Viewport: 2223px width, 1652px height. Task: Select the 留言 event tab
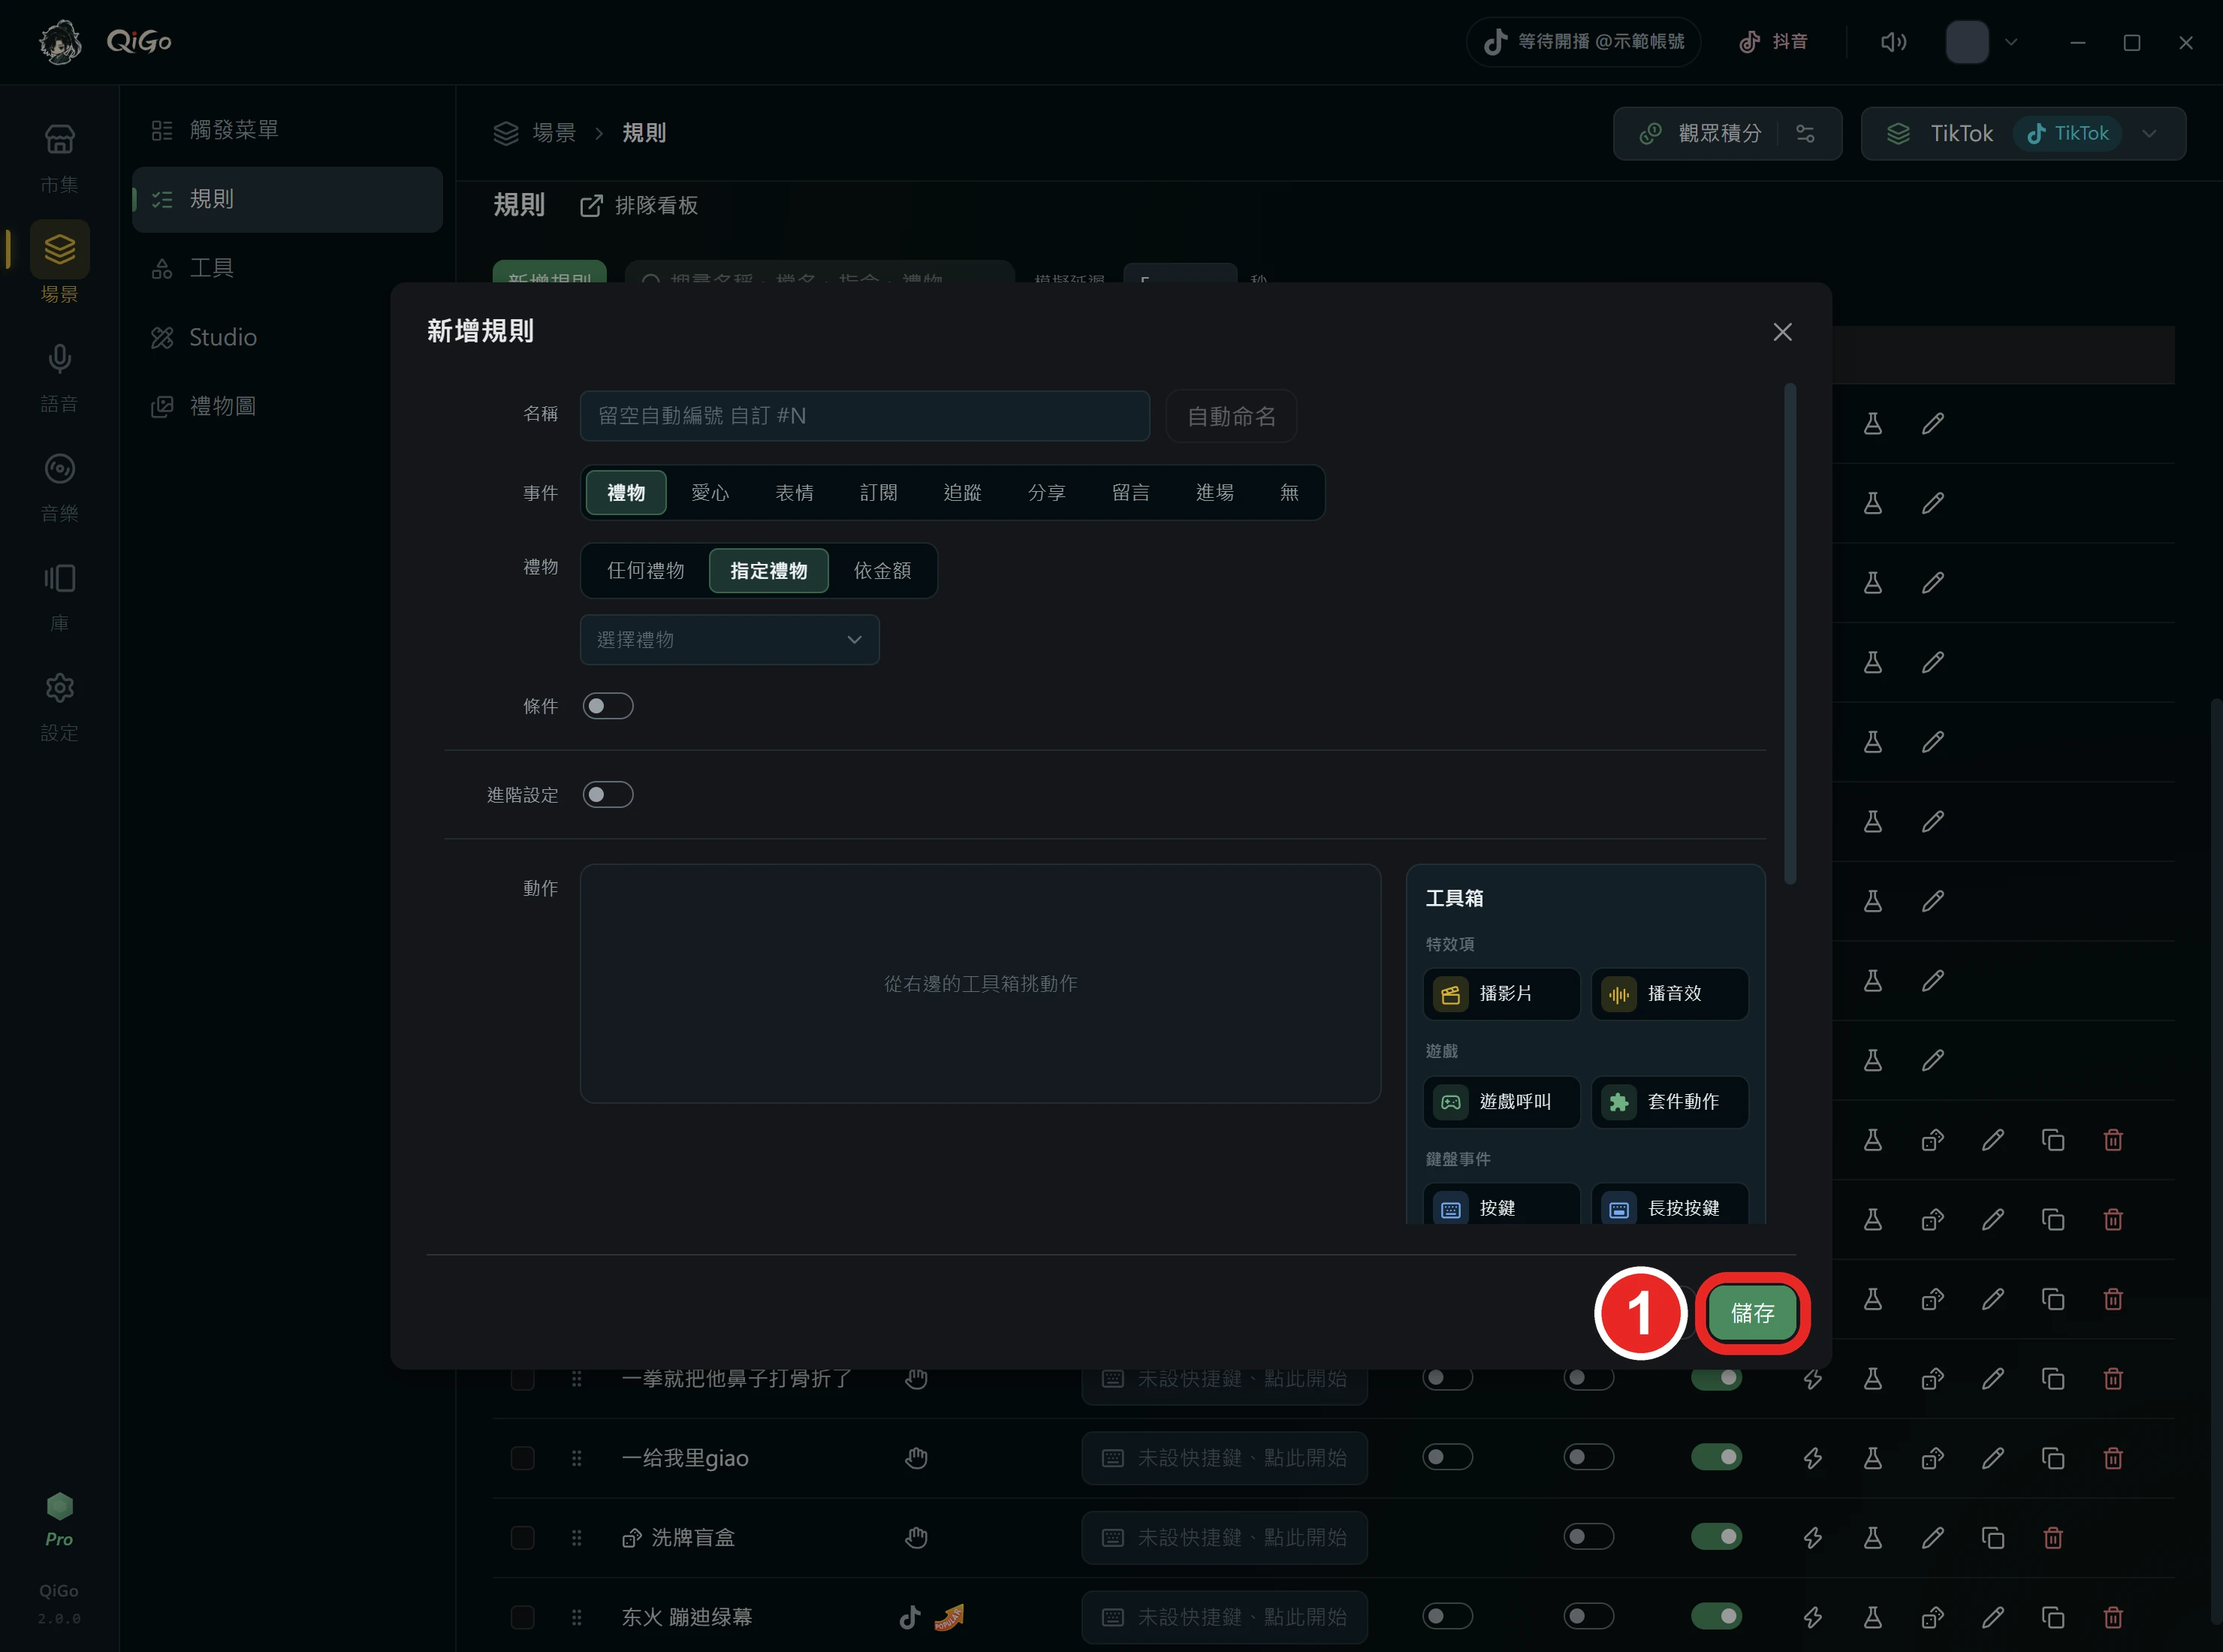click(x=1130, y=493)
